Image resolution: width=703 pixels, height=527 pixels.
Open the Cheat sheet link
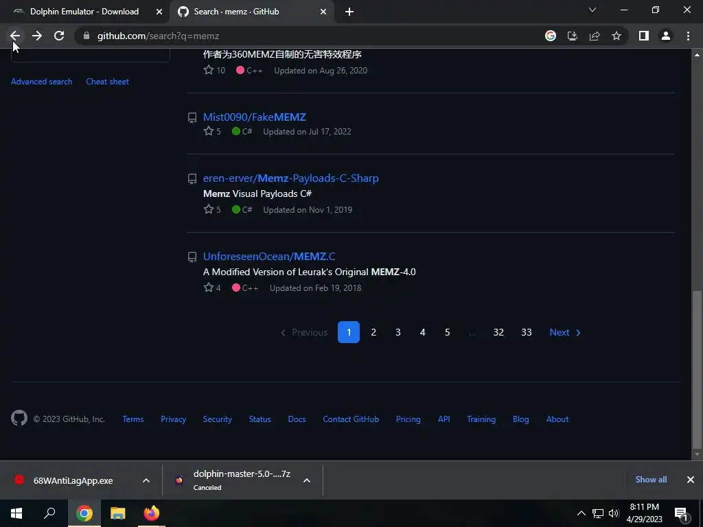click(x=108, y=82)
